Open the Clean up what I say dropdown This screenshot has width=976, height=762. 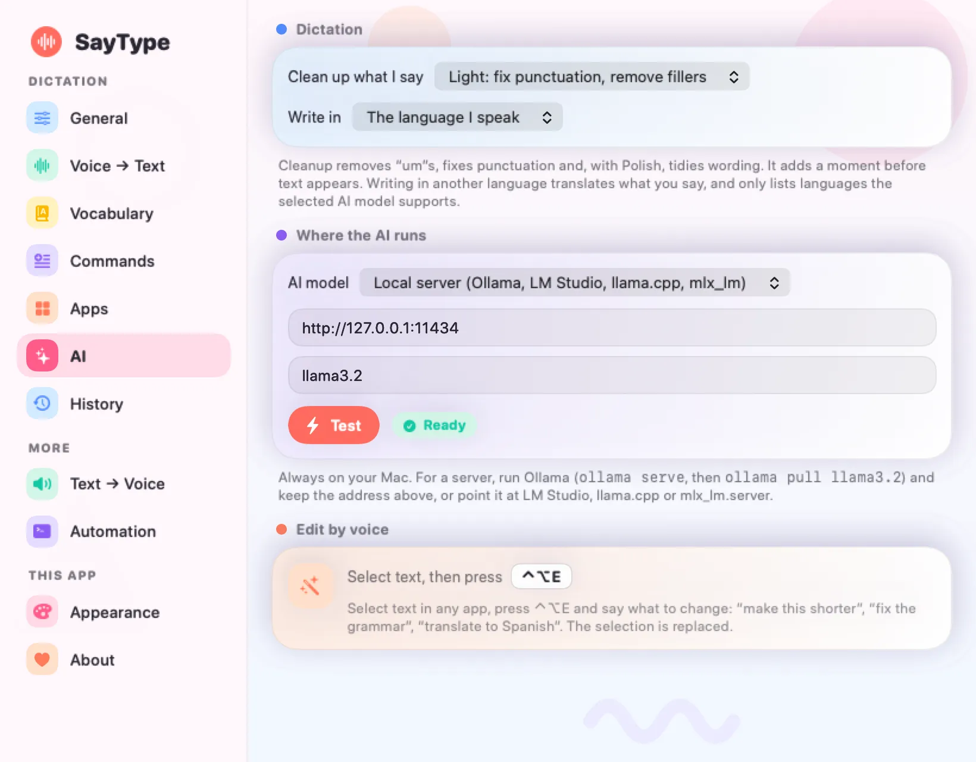pyautogui.click(x=592, y=77)
